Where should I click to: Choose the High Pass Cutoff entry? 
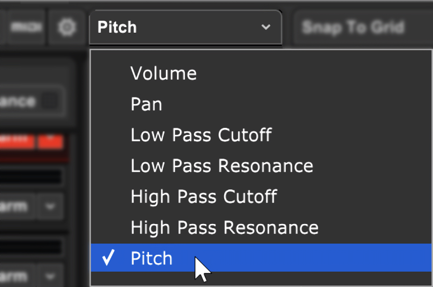(x=261, y=197)
